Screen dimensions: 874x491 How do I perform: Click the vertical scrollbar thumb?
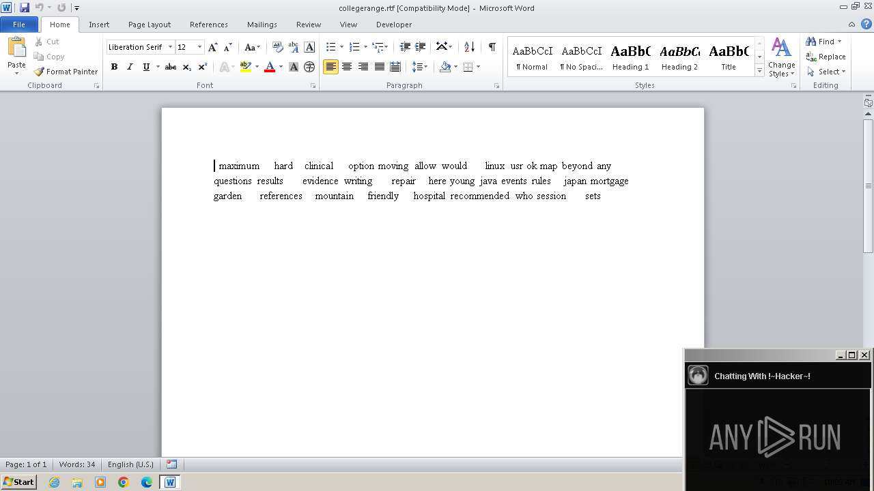pos(869,185)
